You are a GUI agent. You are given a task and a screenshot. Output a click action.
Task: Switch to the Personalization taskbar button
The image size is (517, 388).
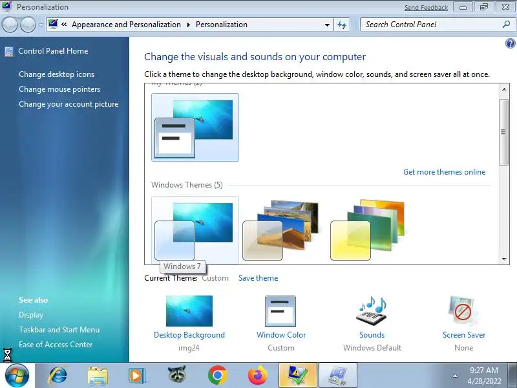pyautogui.click(x=338, y=376)
